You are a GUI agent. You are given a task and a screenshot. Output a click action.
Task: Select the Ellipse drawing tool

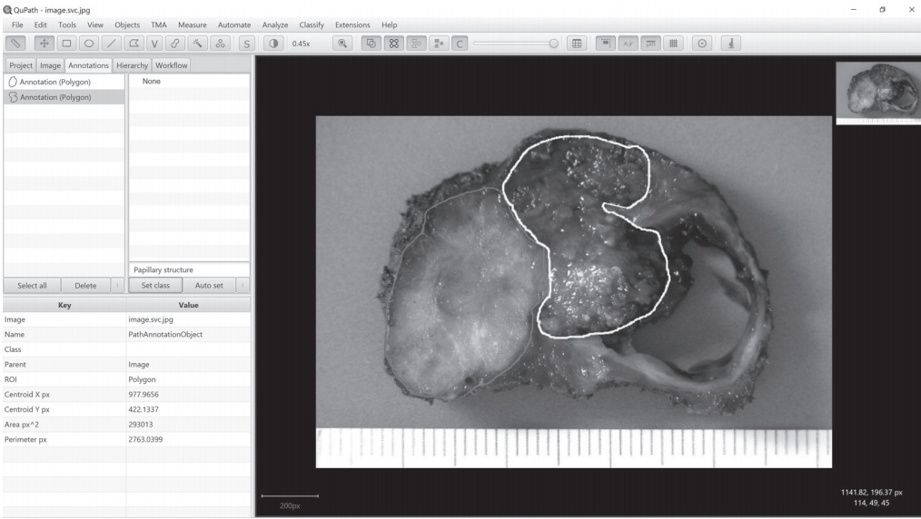click(x=89, y=44)
